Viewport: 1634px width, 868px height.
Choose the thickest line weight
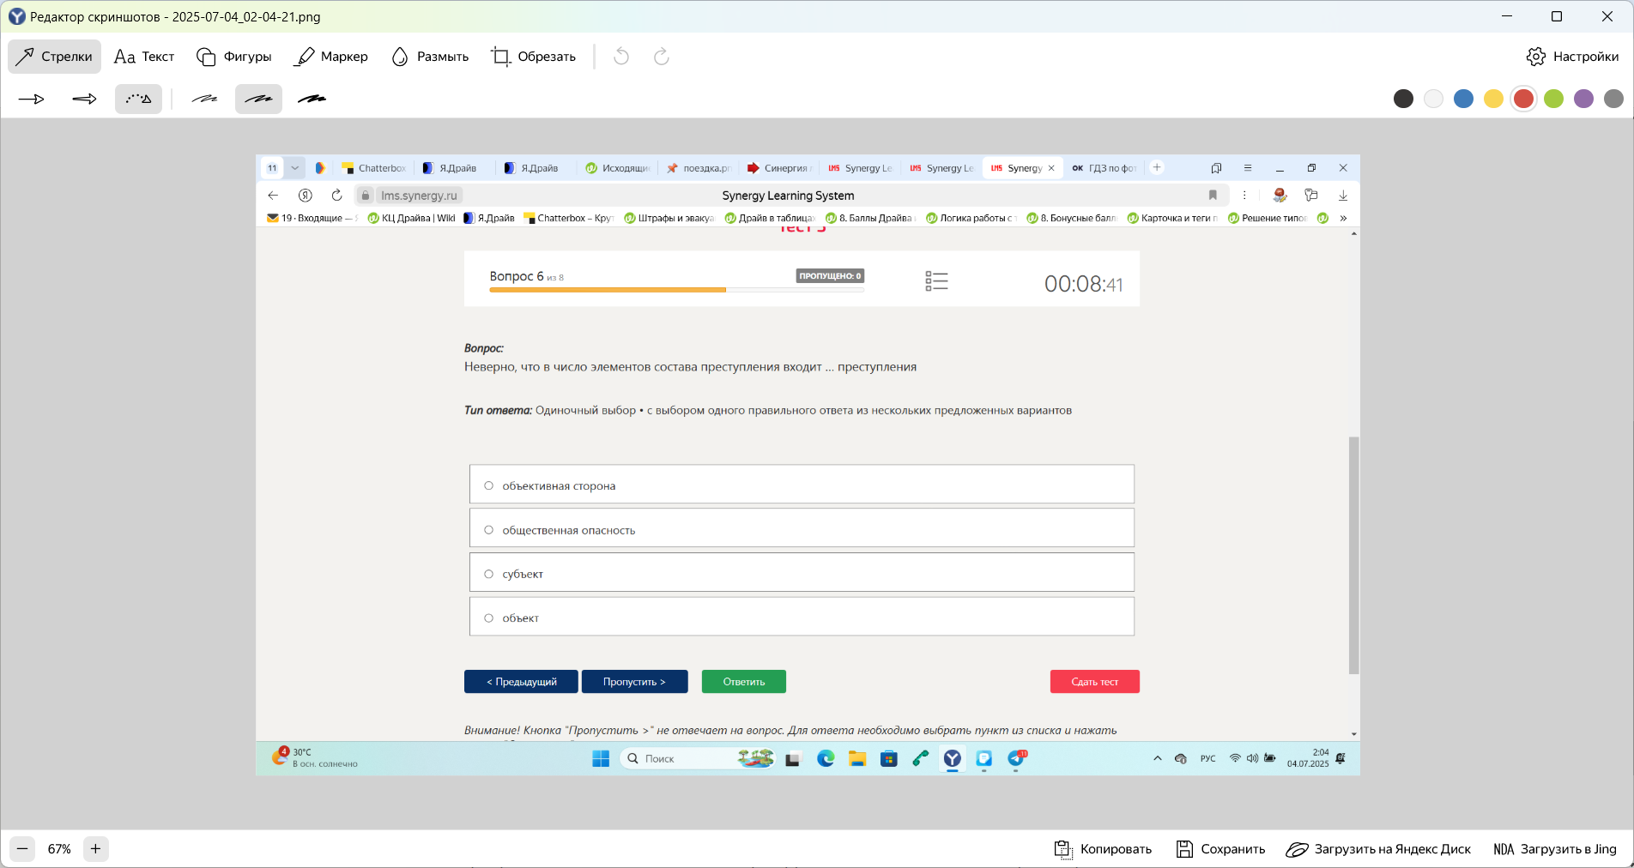click(312, 99)
